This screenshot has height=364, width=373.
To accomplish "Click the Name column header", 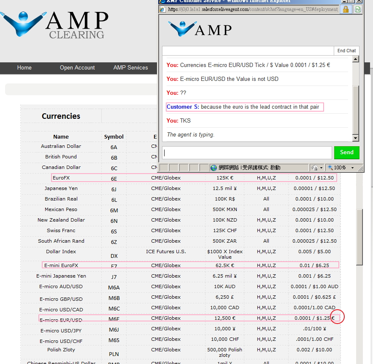I will click(x=61, y=137).
